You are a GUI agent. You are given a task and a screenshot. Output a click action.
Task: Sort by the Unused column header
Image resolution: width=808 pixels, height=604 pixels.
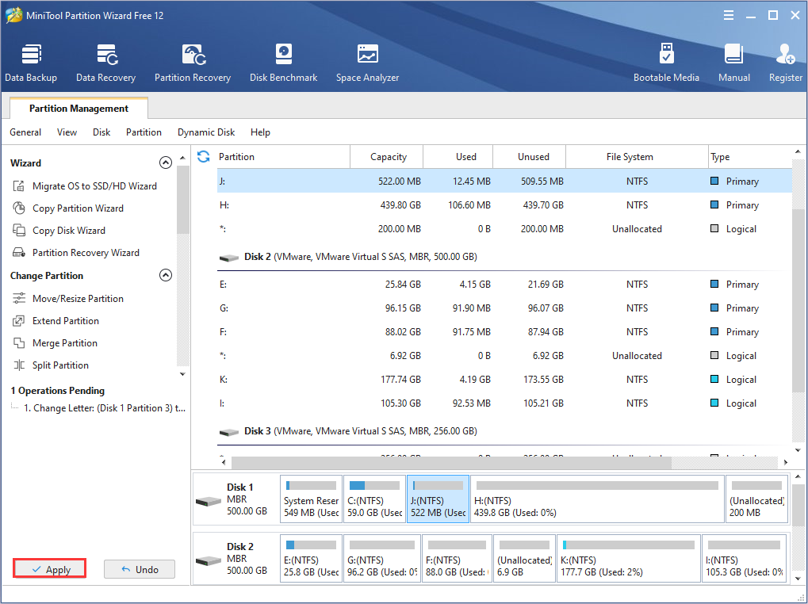click(x=529, y=156)
